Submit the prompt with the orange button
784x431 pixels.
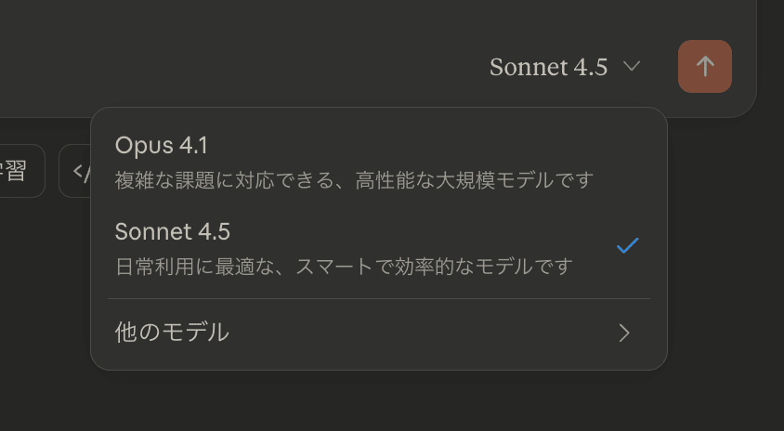coord(705,67)
